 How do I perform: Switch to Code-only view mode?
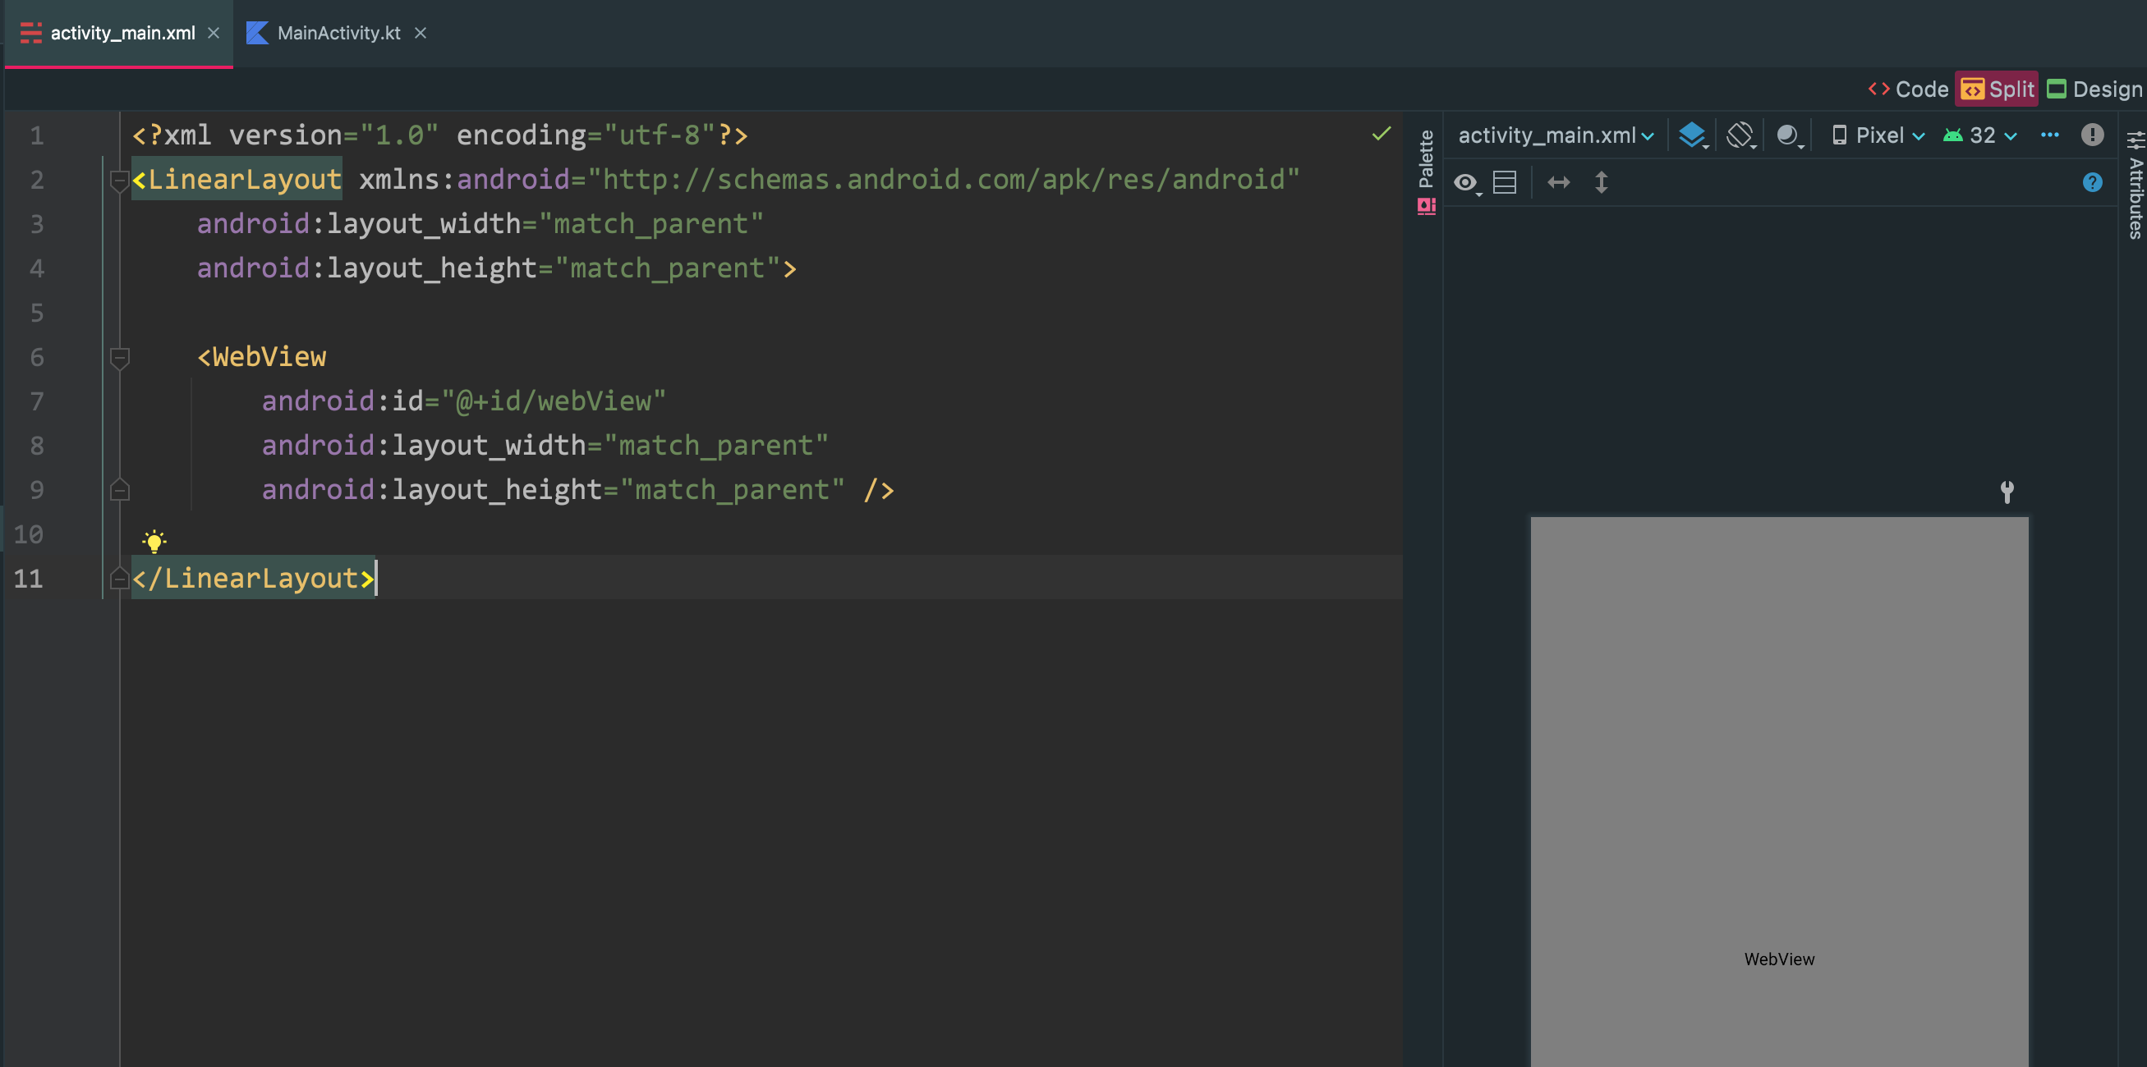[x=1909, y=89]
